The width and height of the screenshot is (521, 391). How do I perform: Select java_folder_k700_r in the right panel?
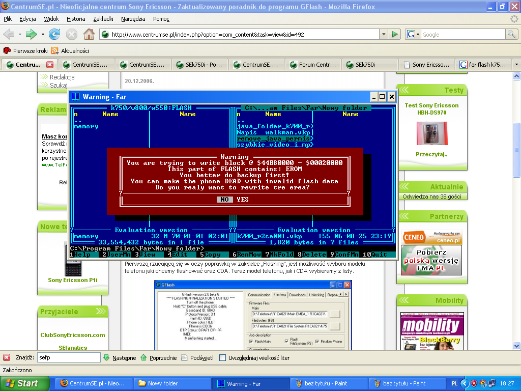(x=275, y=126)
